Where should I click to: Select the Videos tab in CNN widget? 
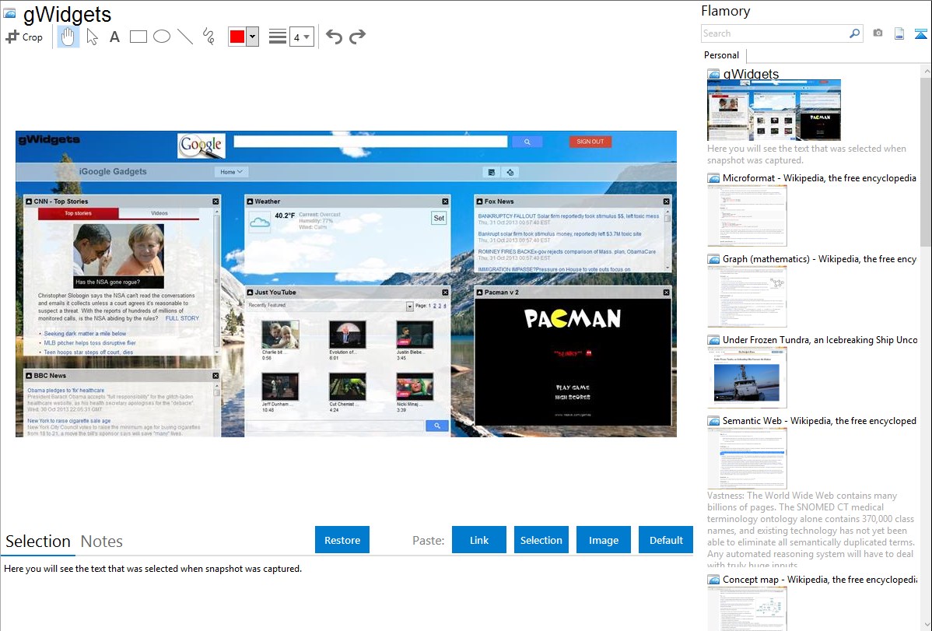click(159, 213)
